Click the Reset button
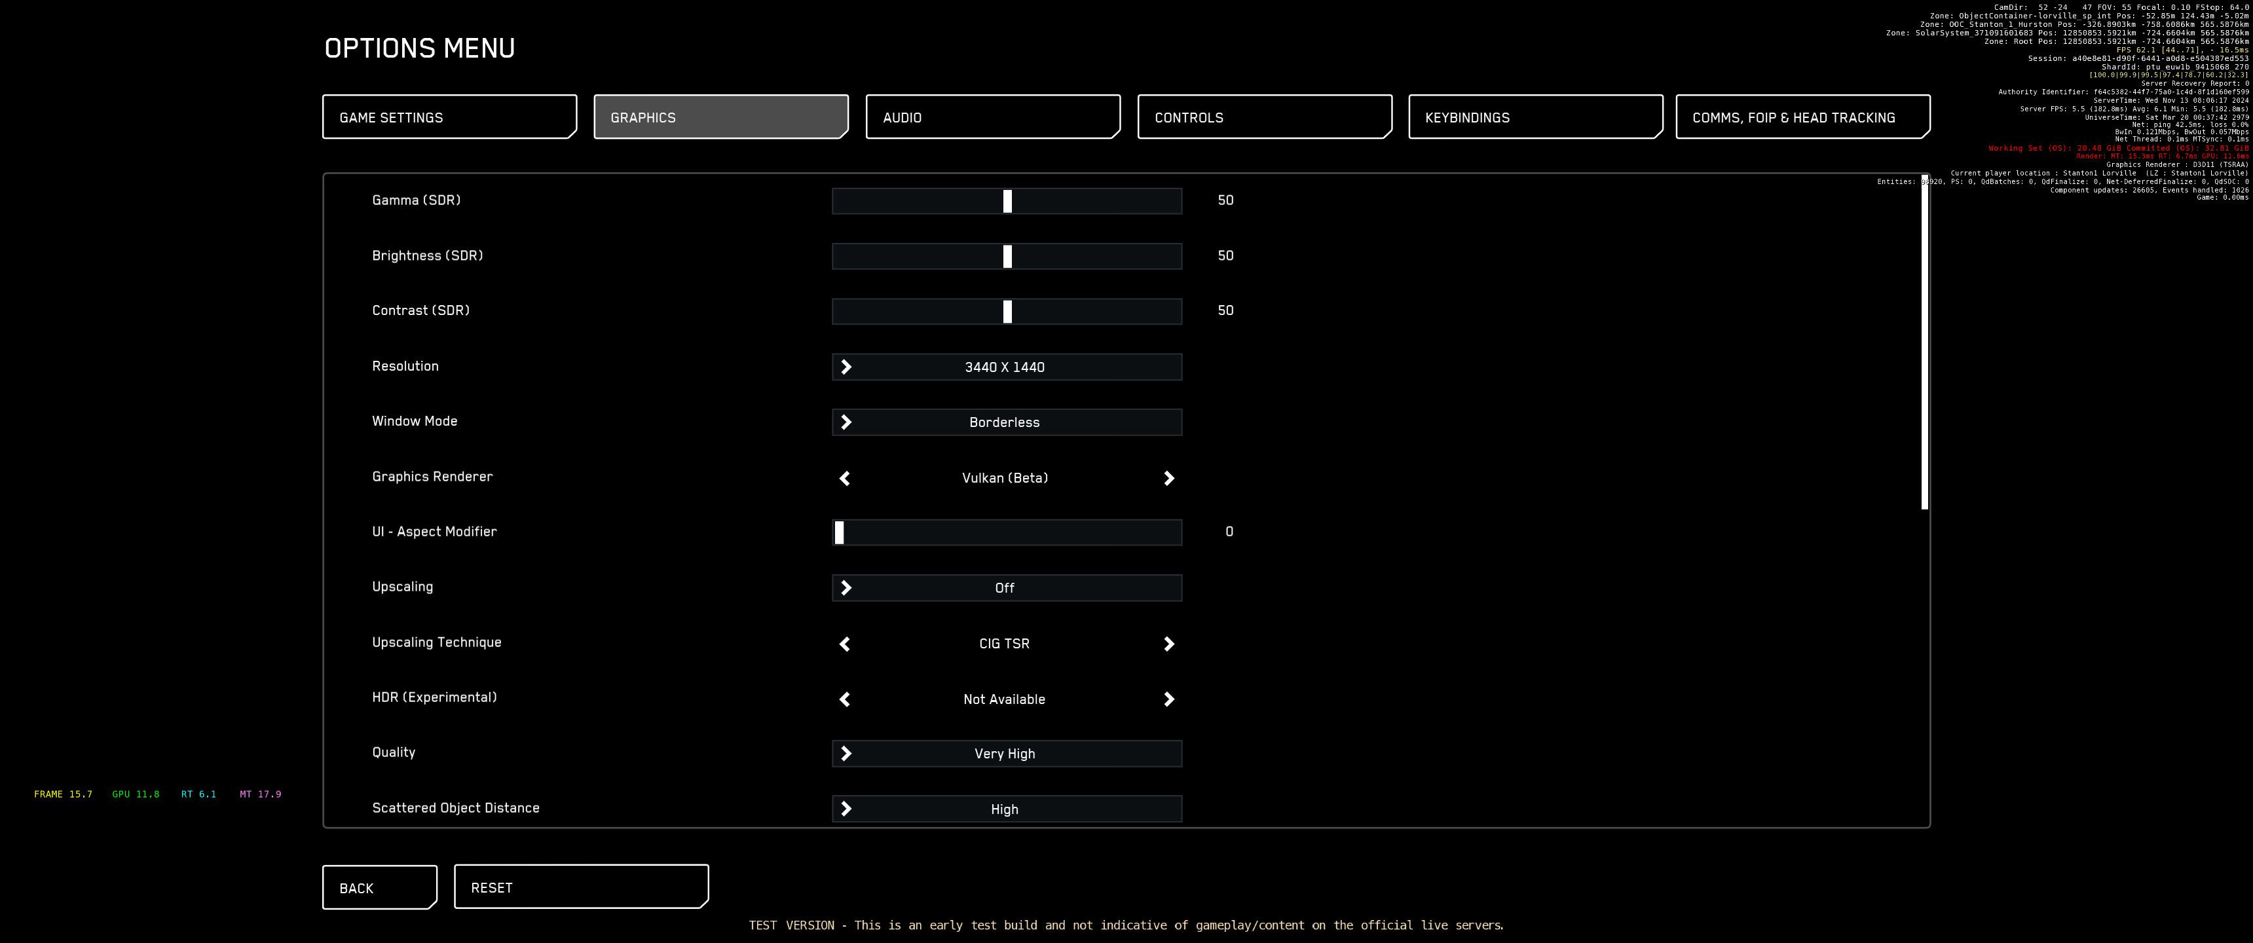 (581, 887)
